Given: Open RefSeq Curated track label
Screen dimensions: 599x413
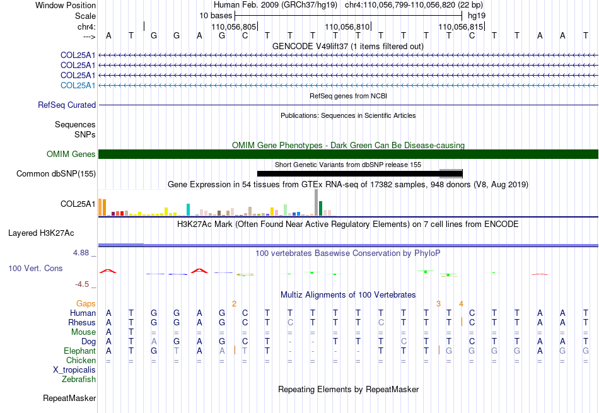Looking at the screenshot, I should click(67, 105).
